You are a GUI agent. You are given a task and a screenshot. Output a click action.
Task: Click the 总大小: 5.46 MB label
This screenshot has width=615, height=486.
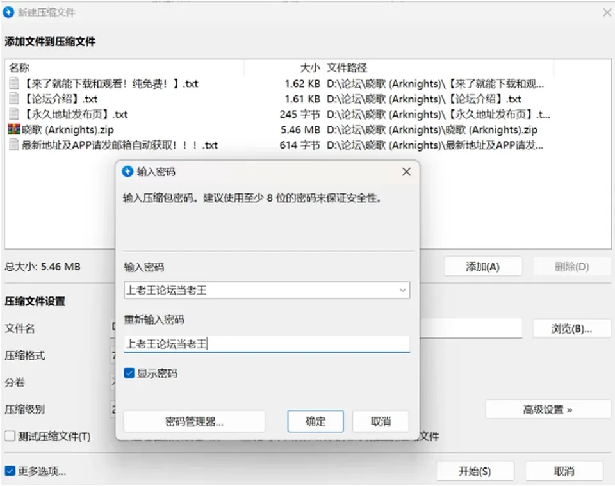42,266
